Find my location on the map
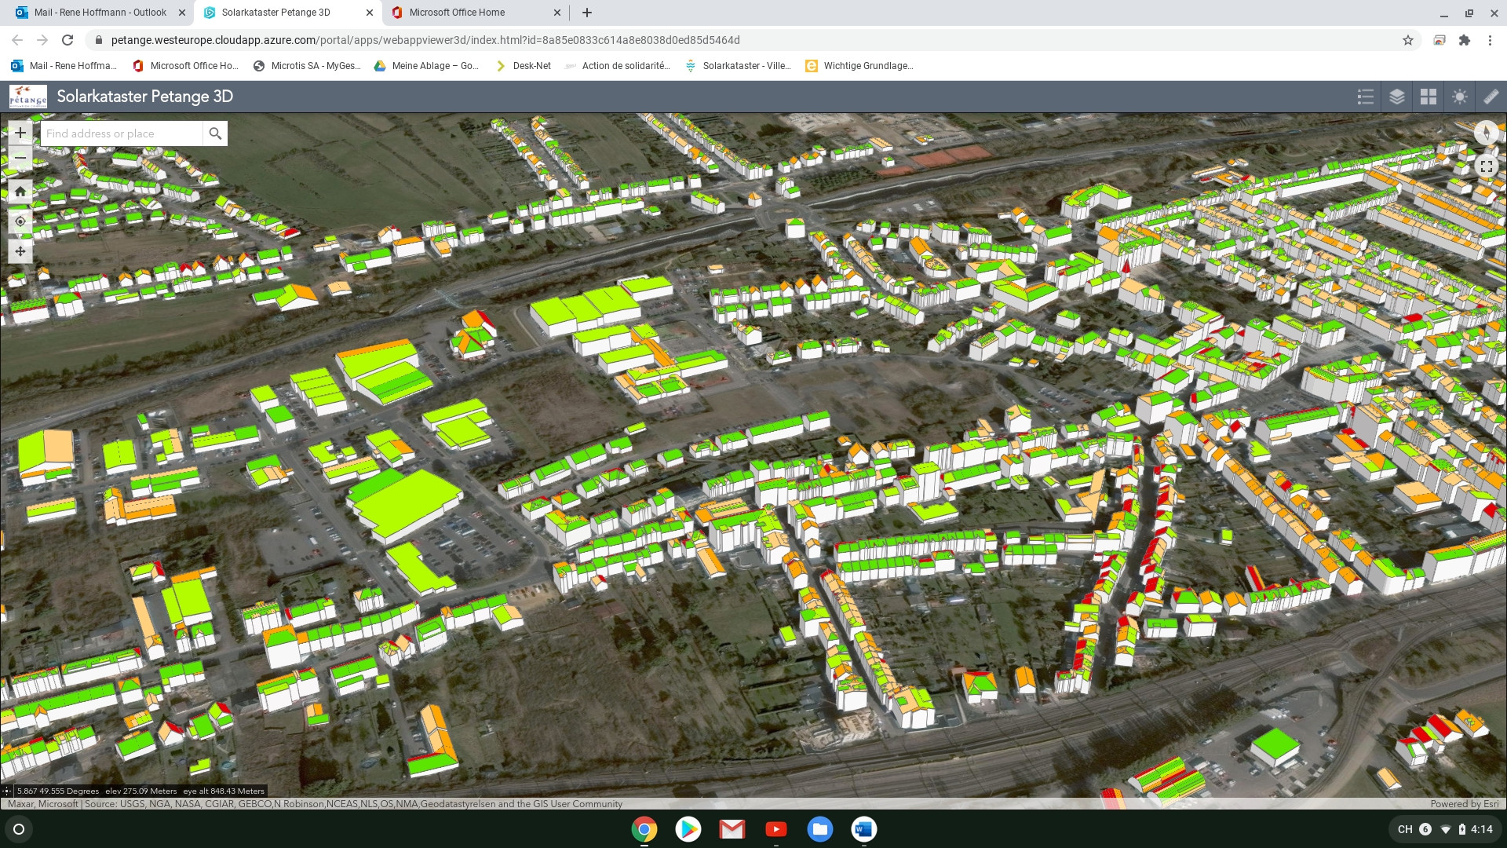The width and height of the screenshot is (1507, 848). [x=20, y=221]
